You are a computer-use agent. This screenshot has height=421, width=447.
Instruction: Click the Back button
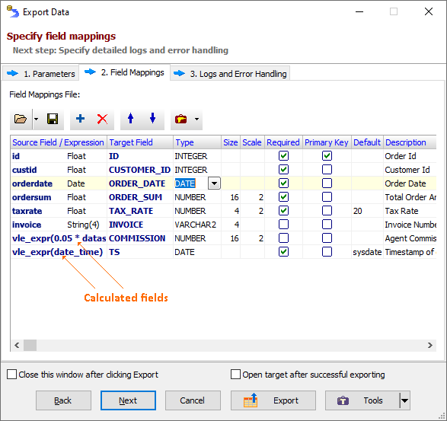pos(63,400)
